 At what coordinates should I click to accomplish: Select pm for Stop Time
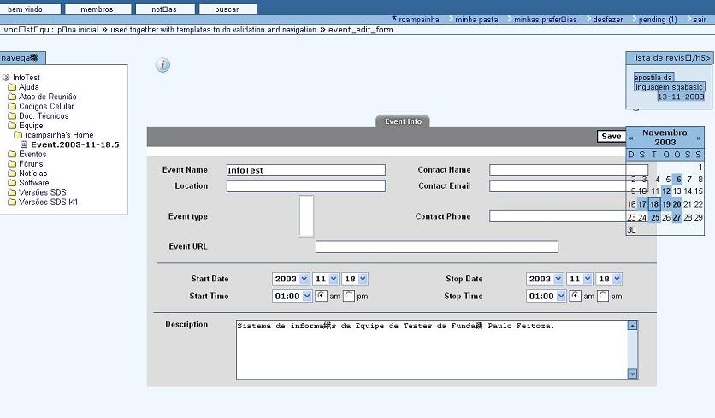pos(603,296)
